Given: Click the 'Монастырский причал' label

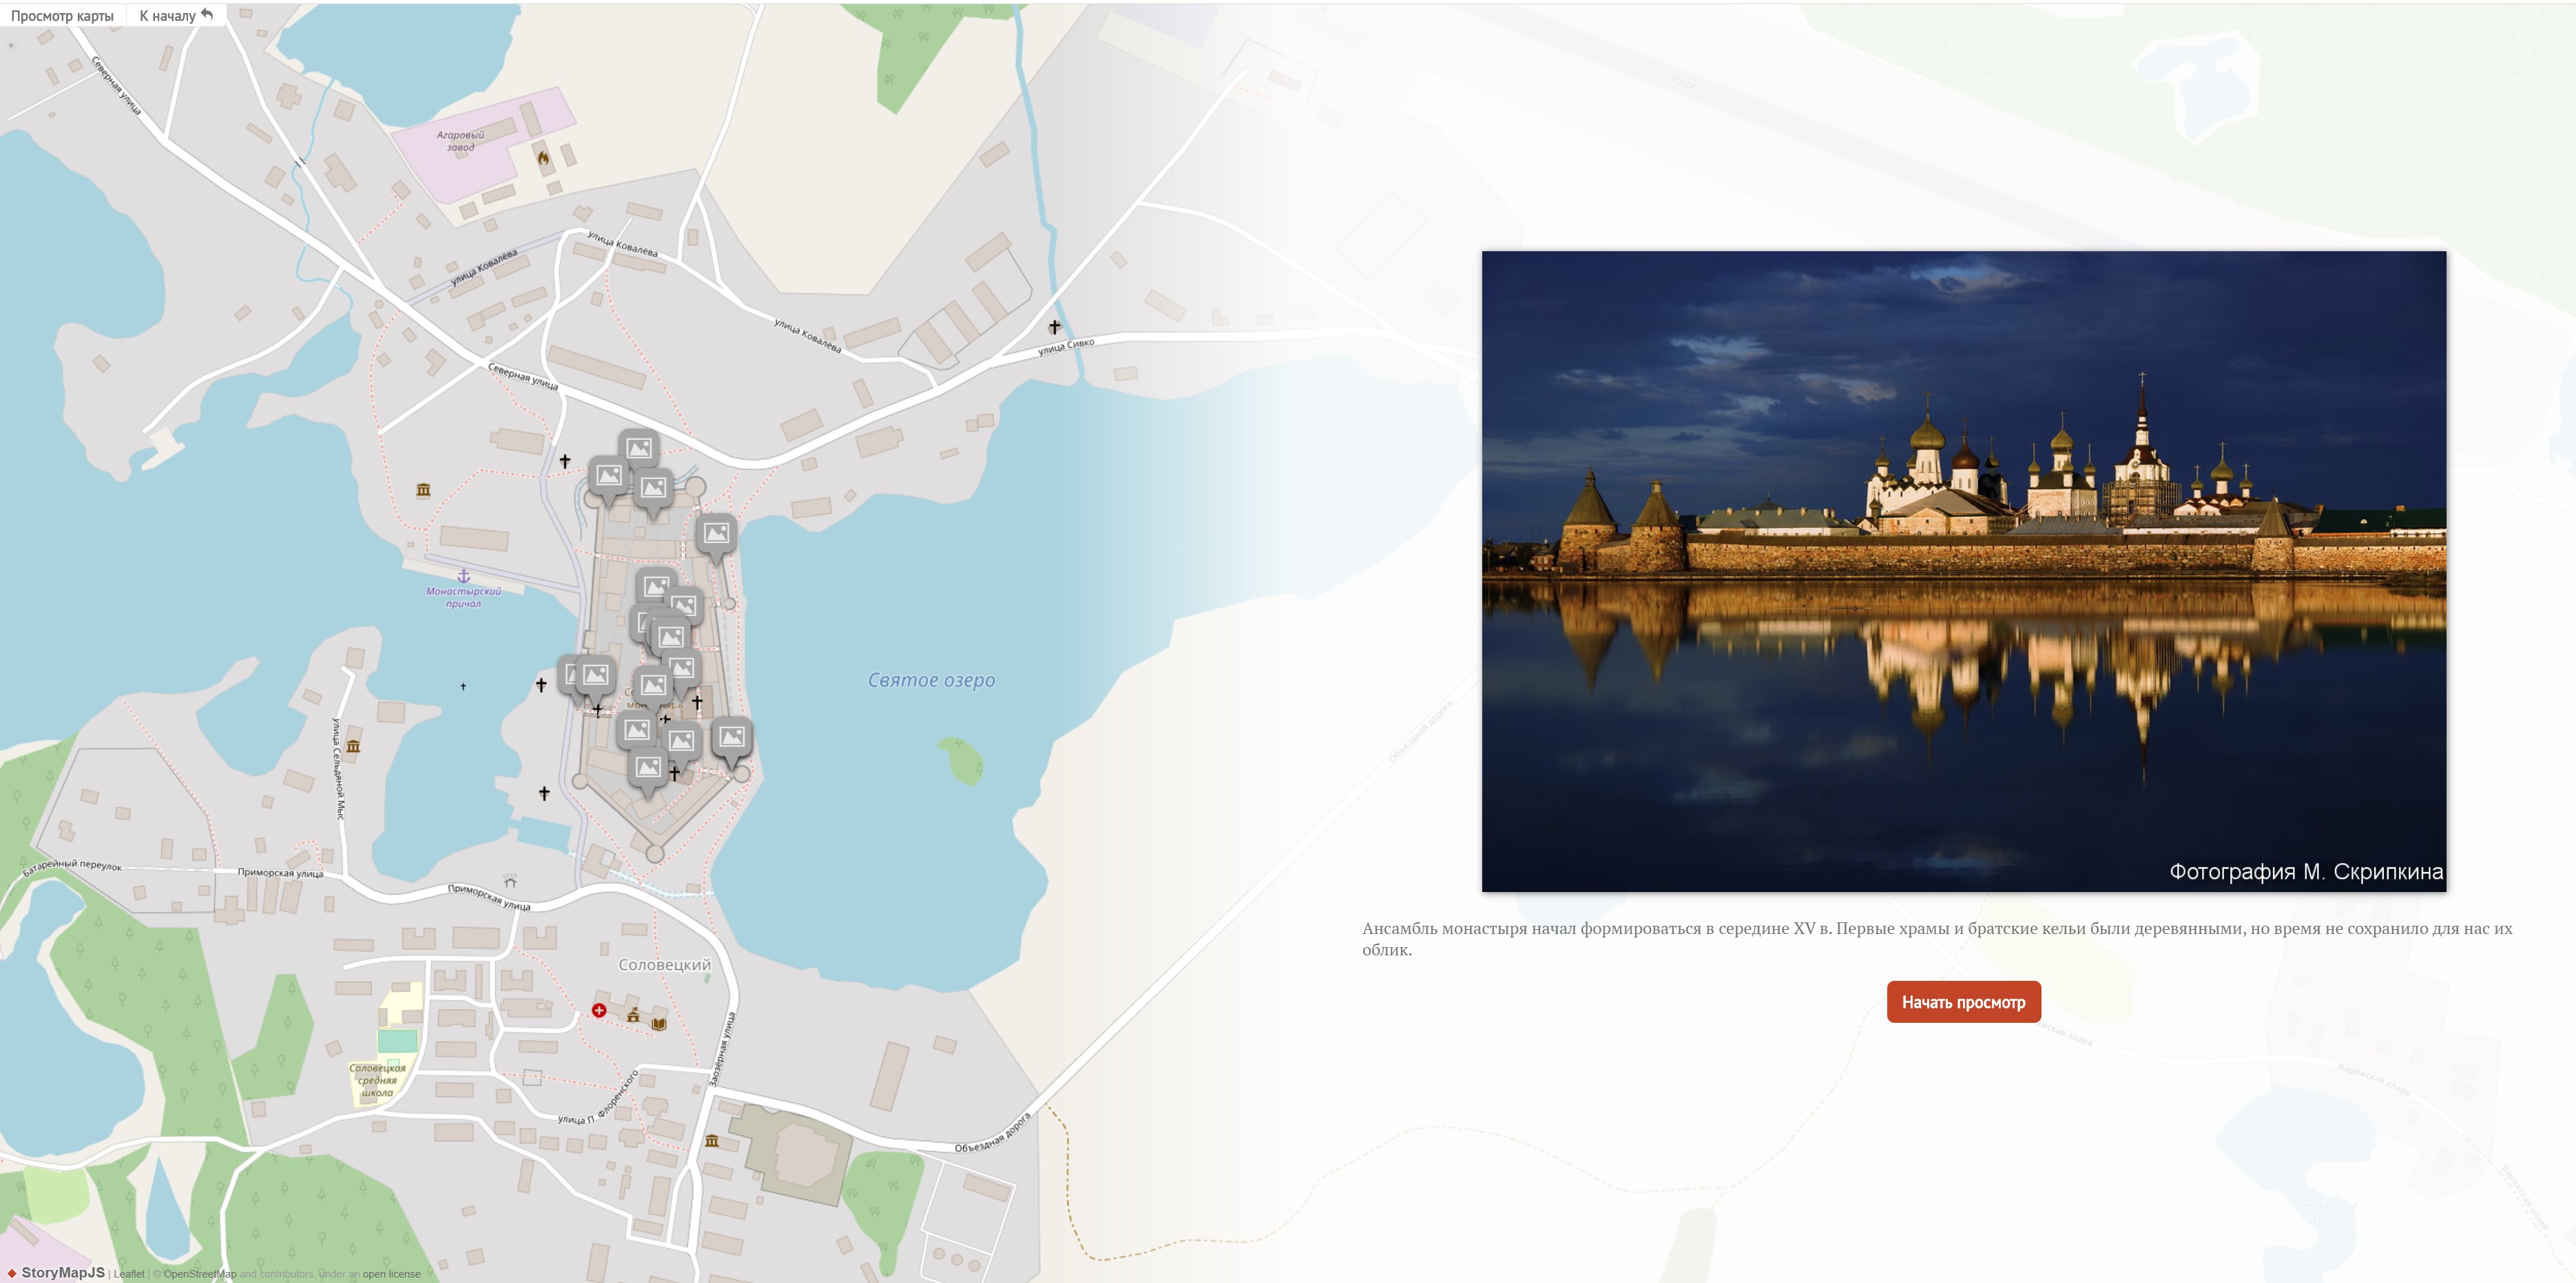Looking at the screenshot, I should tap(463, 597).
